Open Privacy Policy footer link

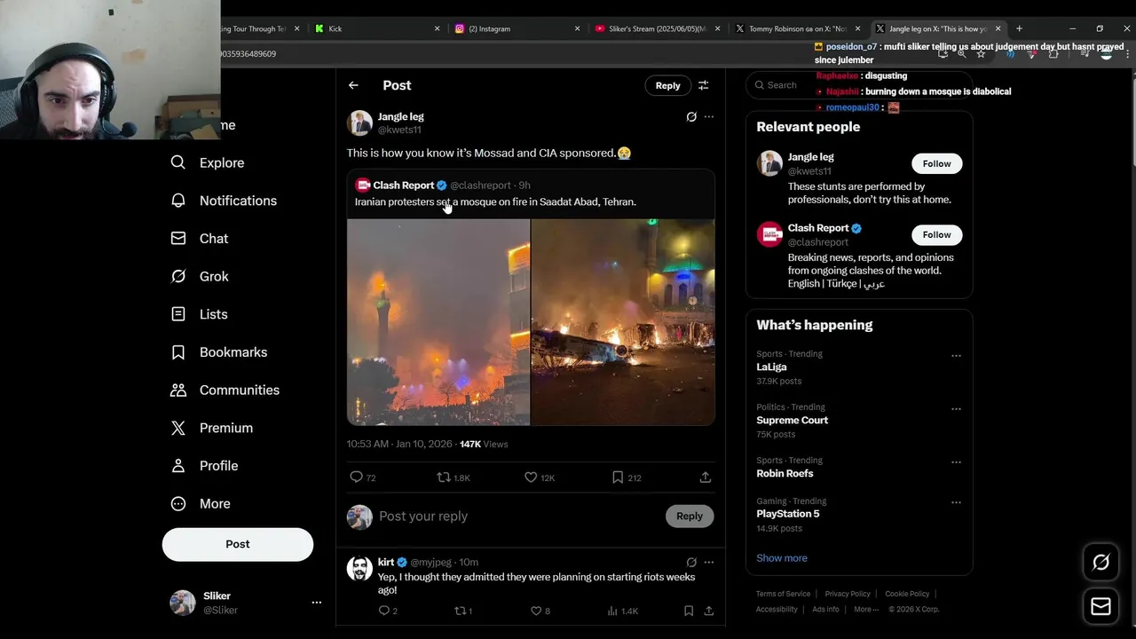[848, 594]
